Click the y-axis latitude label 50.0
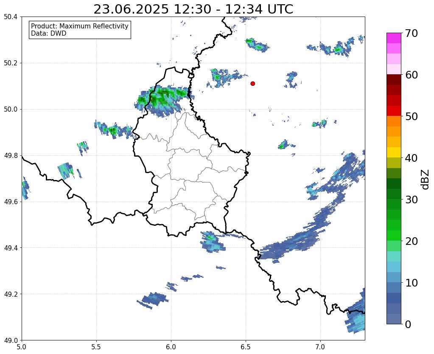434x354 pixels. (x=11, y=110)
